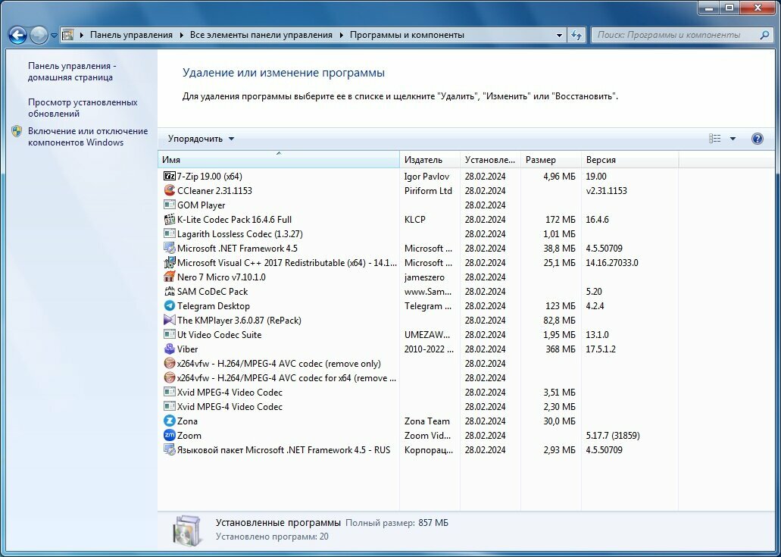Sort the list by the Размер column
This screenshot has width=781, height=557.
coord(551,159)
